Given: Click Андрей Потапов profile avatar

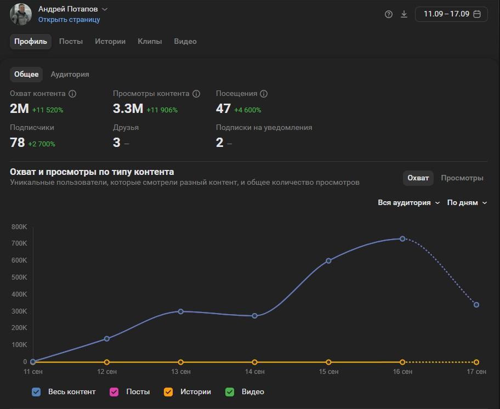Looking at the screenshot, I should pyautogui.click(x=21, y=14).
